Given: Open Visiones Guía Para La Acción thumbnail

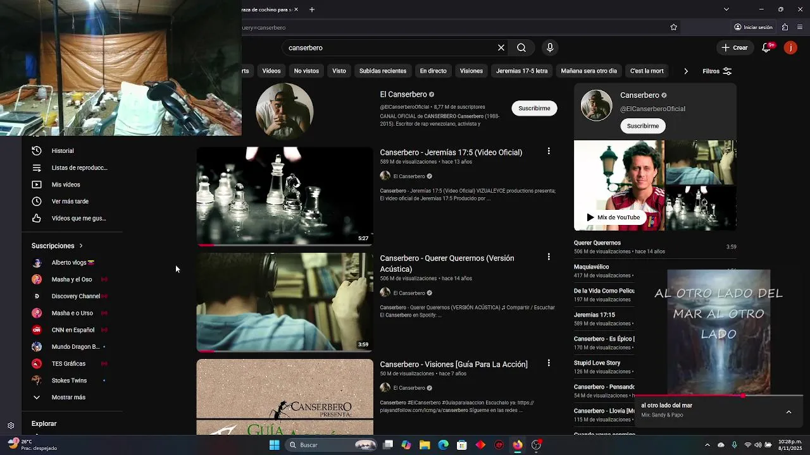Looking at the screenshot, I should pyautogui.click(x=285, y=397).
